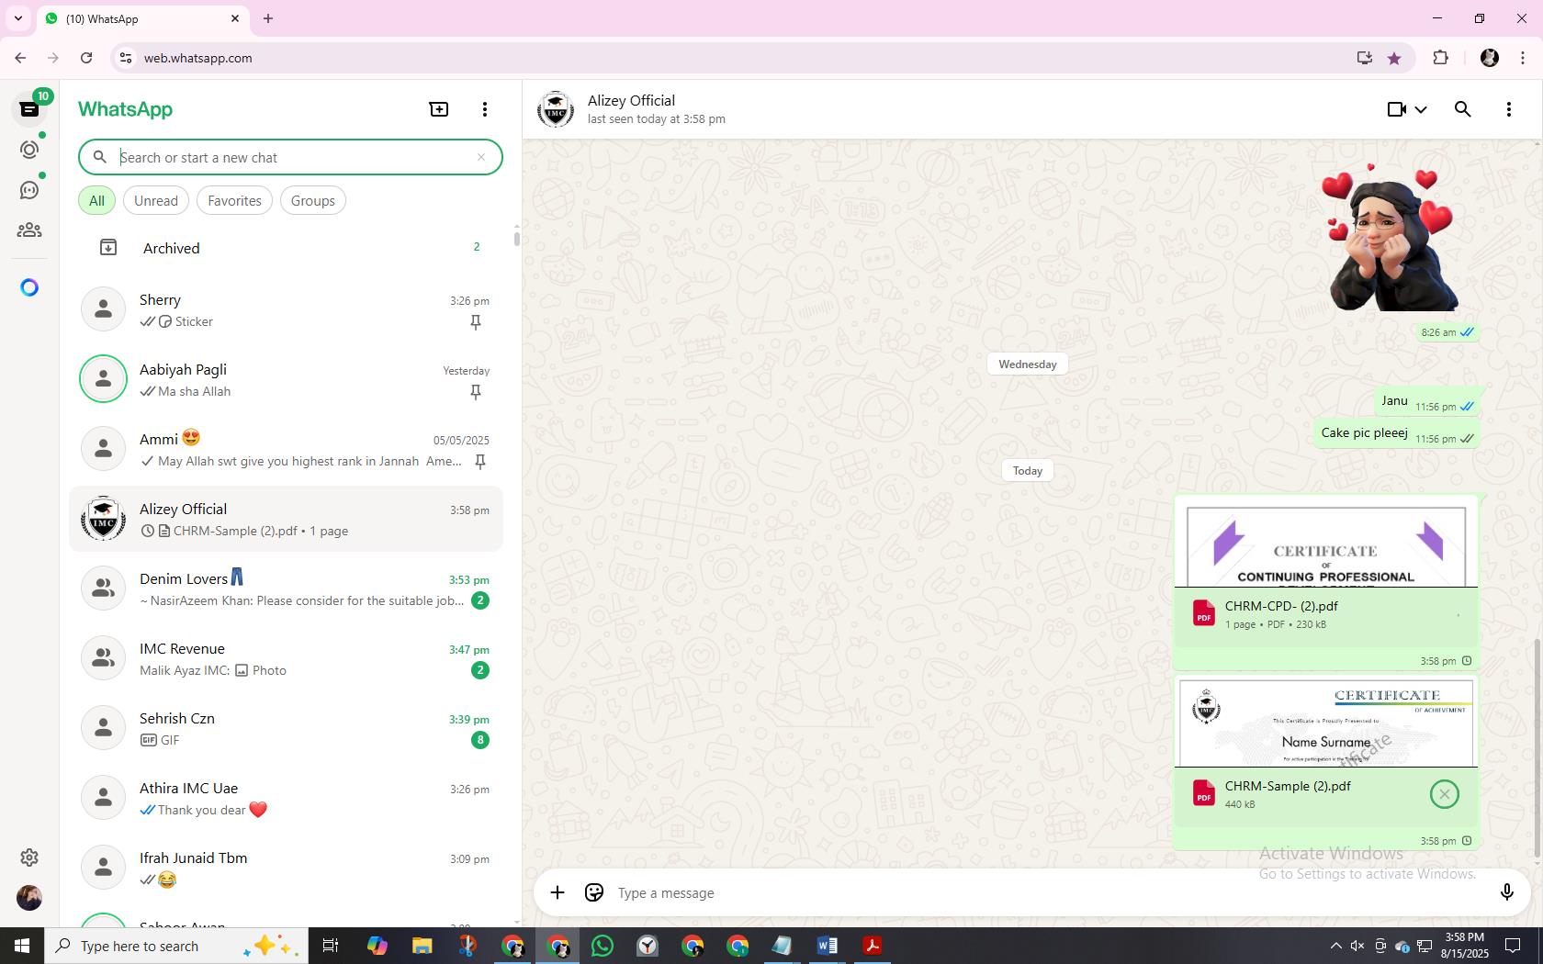This screenshot has height=964, width=1543.
Task: Open the Meta AI circle icon
Action: (29, 287)
